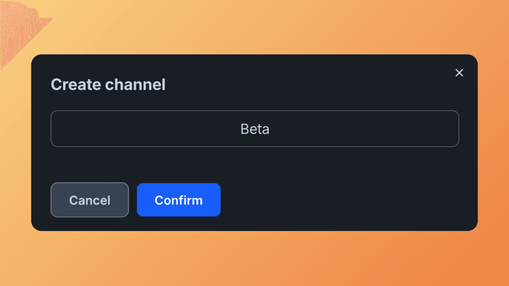Viewport: 509px width, 286px height.
Task: Choose Cancel to discard the channel
Action: 90,200
